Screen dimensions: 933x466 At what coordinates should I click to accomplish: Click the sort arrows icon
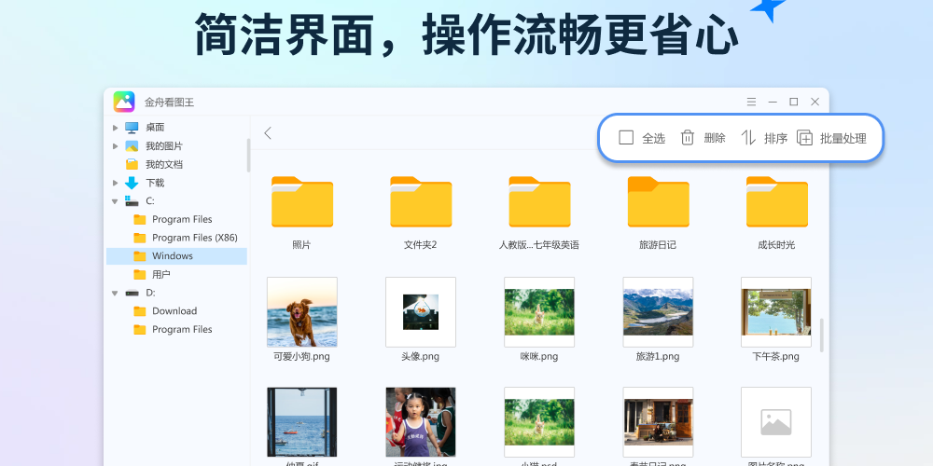(x=748, y=138)
